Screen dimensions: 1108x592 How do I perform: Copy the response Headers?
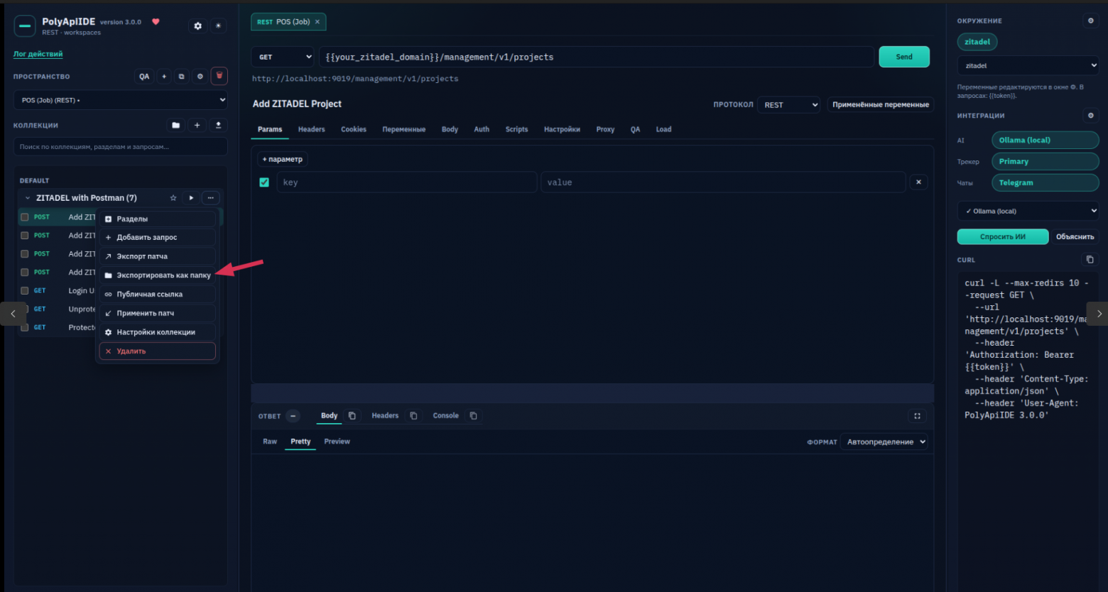[413, 416]
